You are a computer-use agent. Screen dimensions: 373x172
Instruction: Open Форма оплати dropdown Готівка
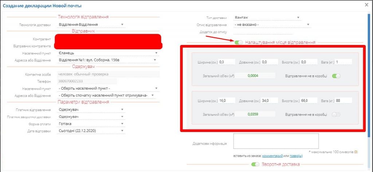tap(91, 124)
